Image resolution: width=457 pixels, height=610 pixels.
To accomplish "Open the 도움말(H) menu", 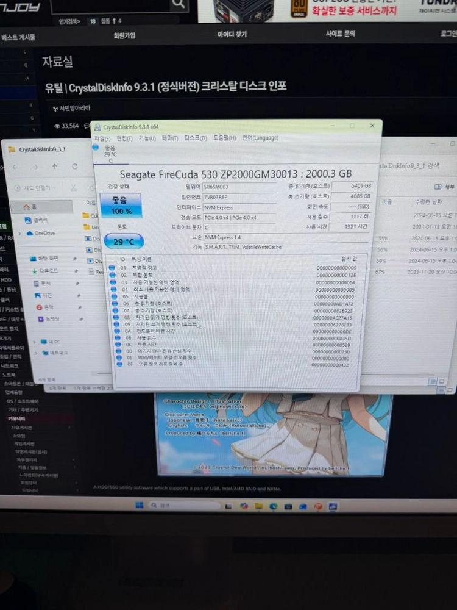I will 225,138.
